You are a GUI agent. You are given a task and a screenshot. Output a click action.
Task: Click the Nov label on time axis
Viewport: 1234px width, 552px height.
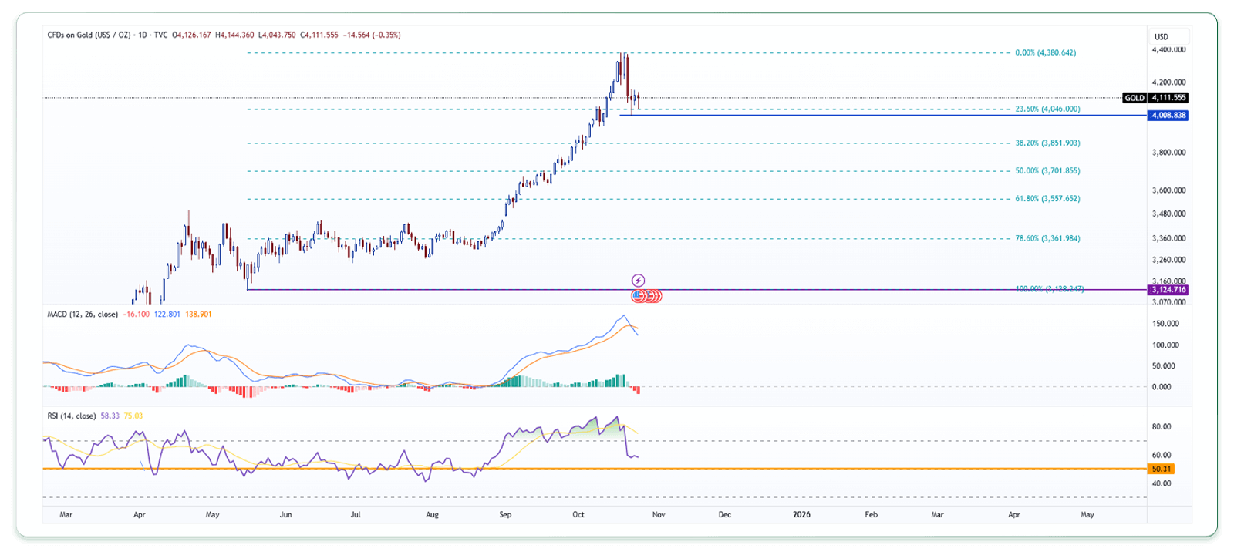pos(658,514)
